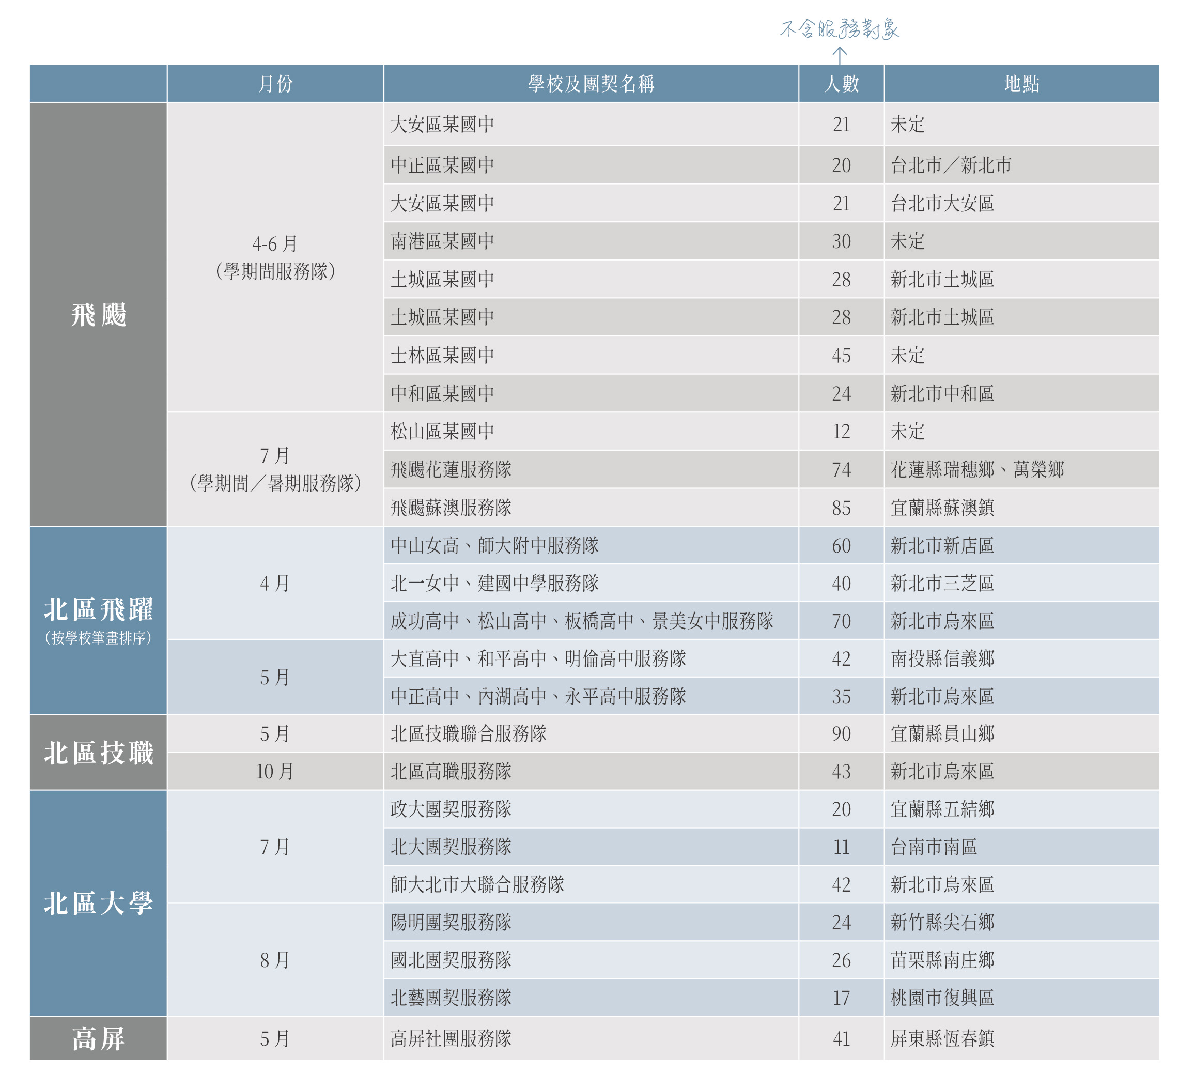Click the 北區技職聯合服務隊 cell
The height and width of the screenshot is (1072, 1179).
(469, 733)
